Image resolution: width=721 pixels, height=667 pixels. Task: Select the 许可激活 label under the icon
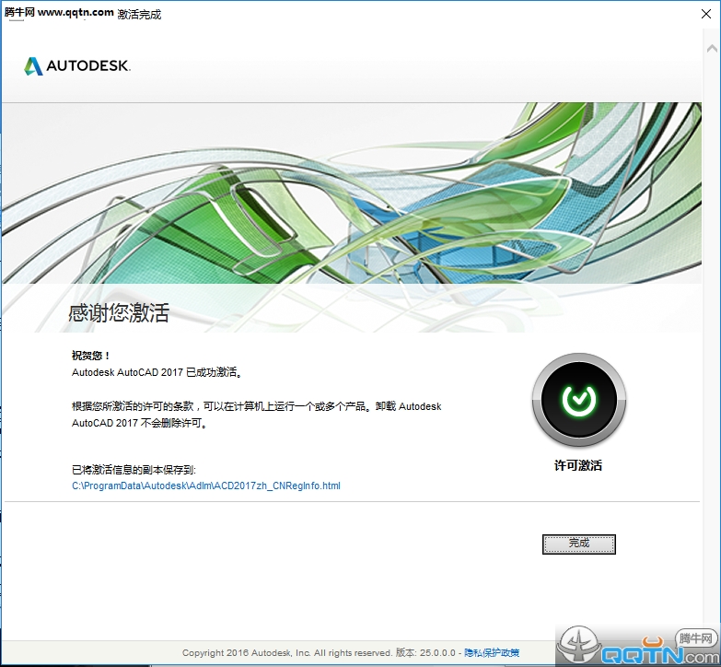578,466
